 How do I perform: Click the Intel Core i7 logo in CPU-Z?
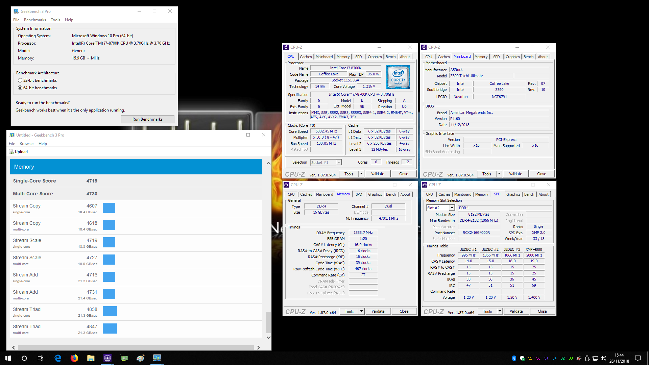(x=398, y=77)
